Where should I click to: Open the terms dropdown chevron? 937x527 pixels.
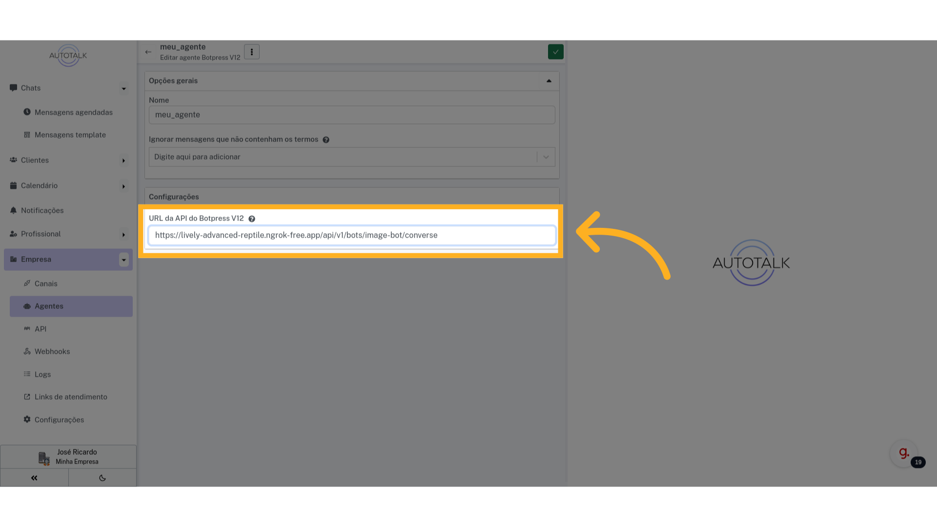[x=546, y=157]
